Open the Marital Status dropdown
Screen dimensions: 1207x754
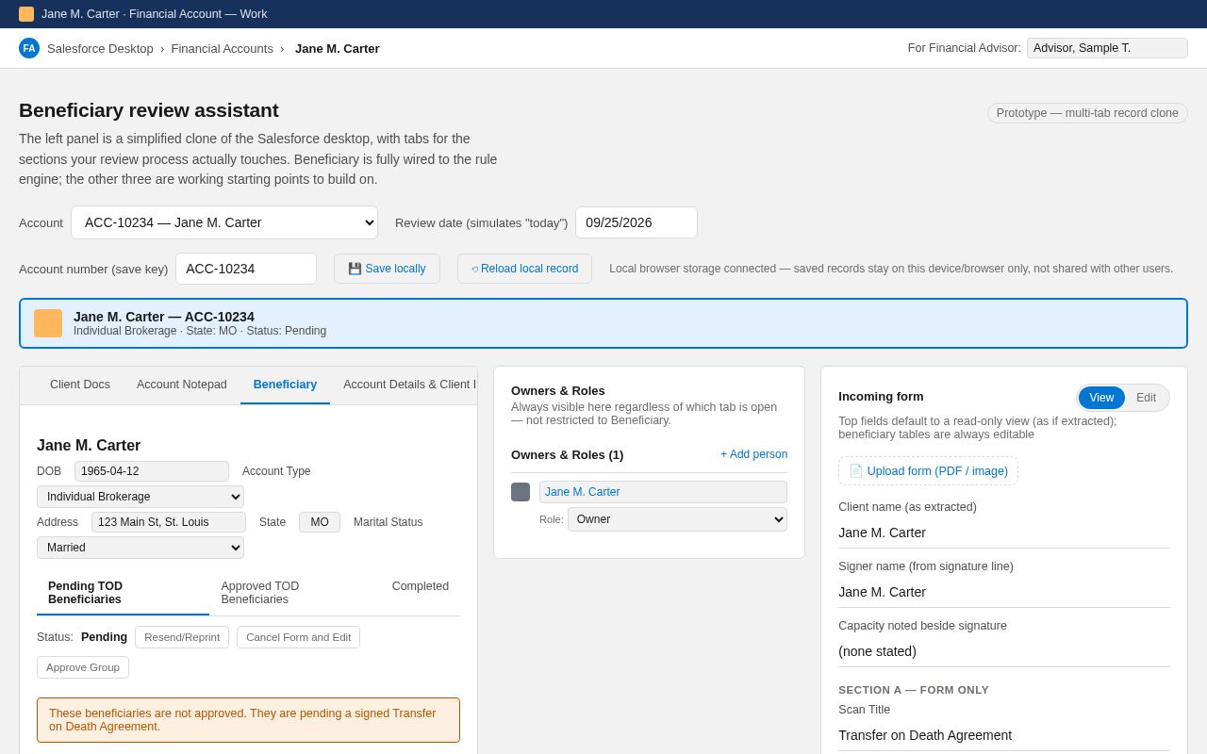pyautogui.click(x=141, y=548)
